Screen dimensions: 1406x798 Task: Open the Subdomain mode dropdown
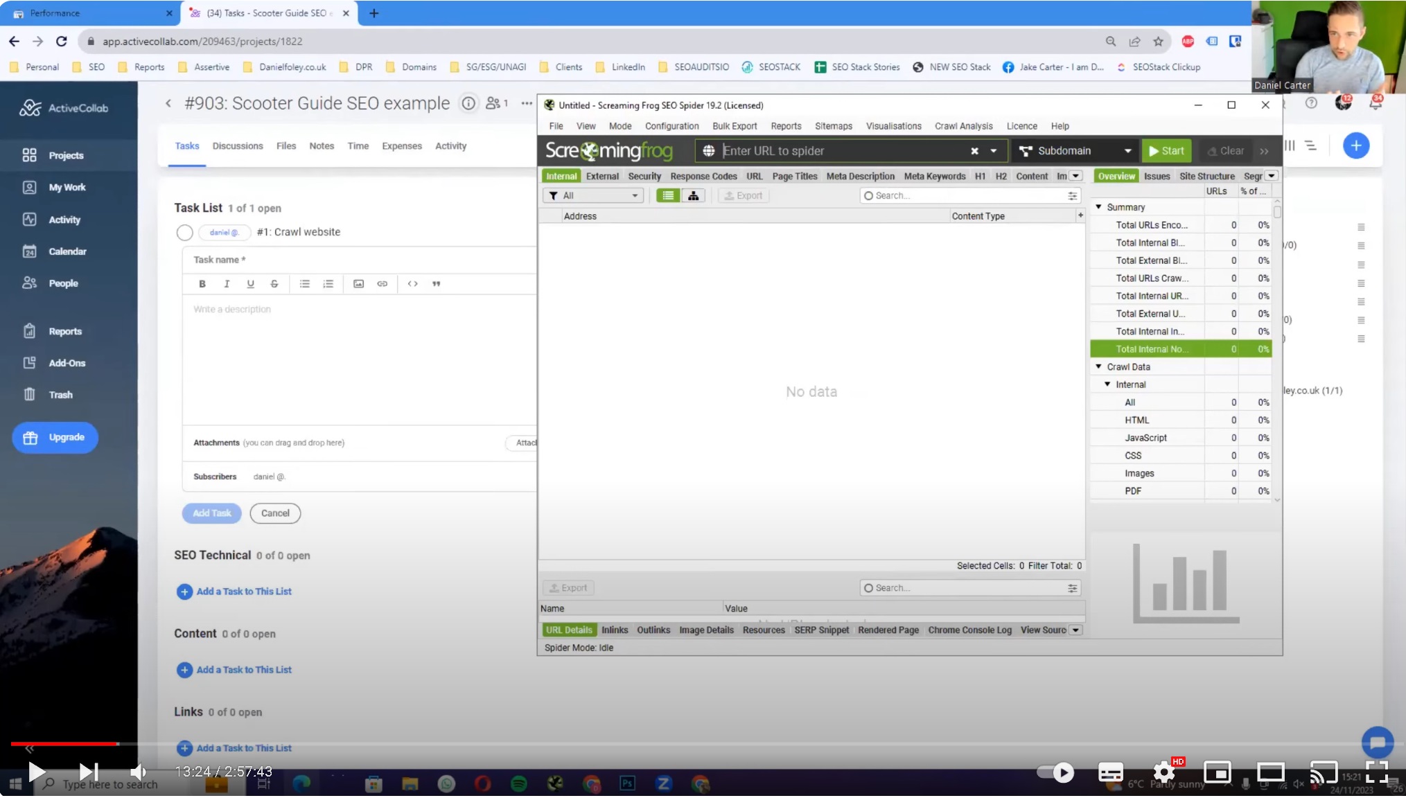(x=1075, y=150)
